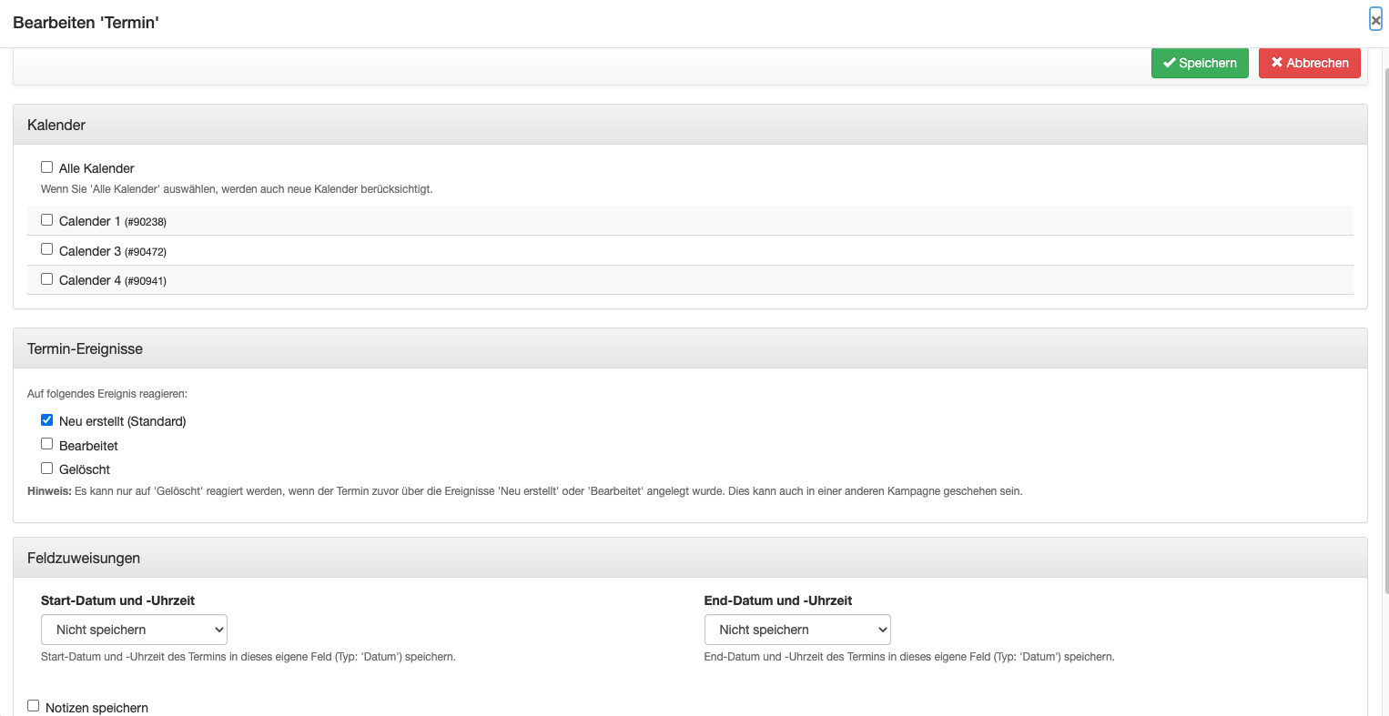Click the checkmark icon on Speichern
The width and height of the screenshot is (1389, 716).
[x=1170, y=63]
